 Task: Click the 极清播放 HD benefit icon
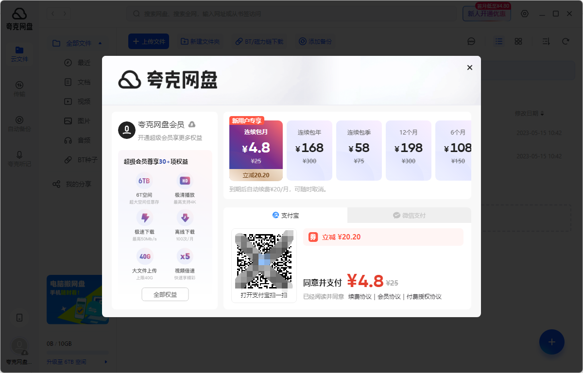185,181
